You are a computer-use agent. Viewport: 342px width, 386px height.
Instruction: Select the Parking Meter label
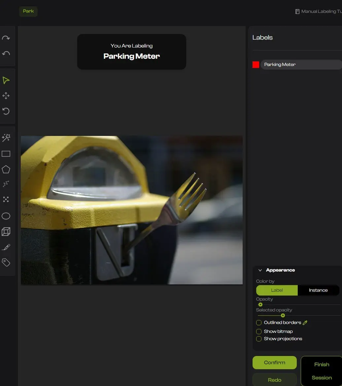point(301,64)
